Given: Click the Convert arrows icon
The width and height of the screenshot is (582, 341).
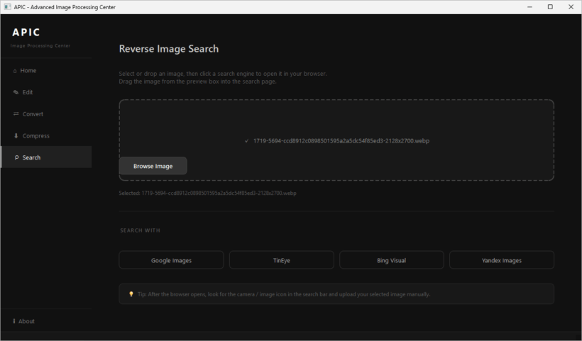Looking at the screenshot, I should pos(16,114).
